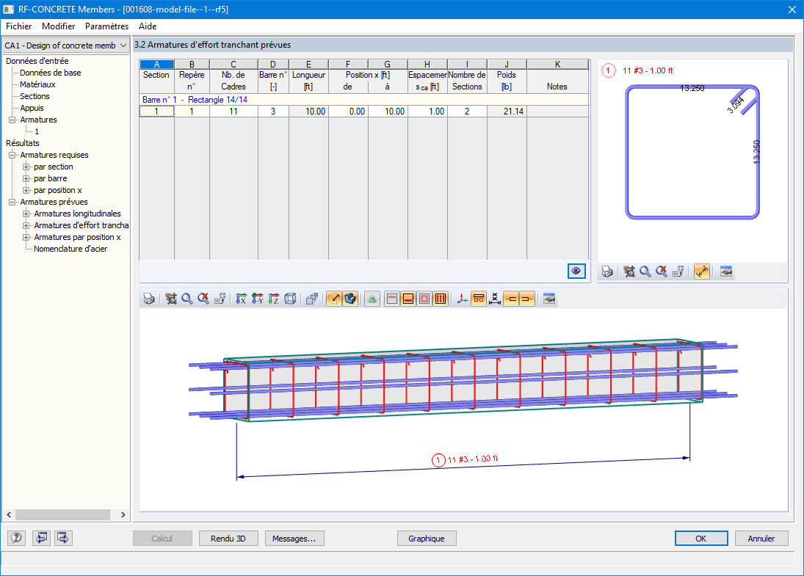Click the green support display icon

(372, 299)
